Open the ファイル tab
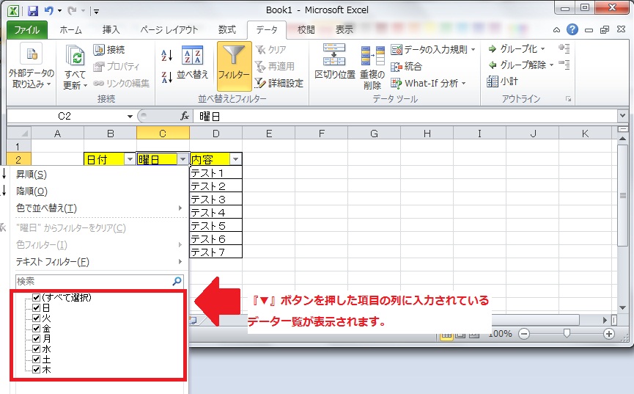The width and height of the screenshot is (634, 394). click(26, 30)
